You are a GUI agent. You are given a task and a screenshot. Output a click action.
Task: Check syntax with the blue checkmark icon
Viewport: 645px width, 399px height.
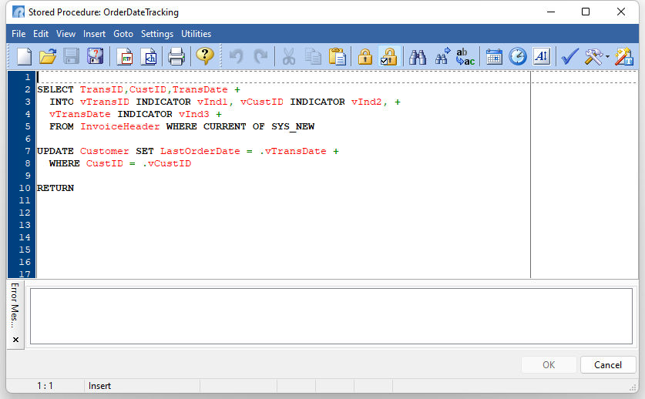[x=569, y=57]
